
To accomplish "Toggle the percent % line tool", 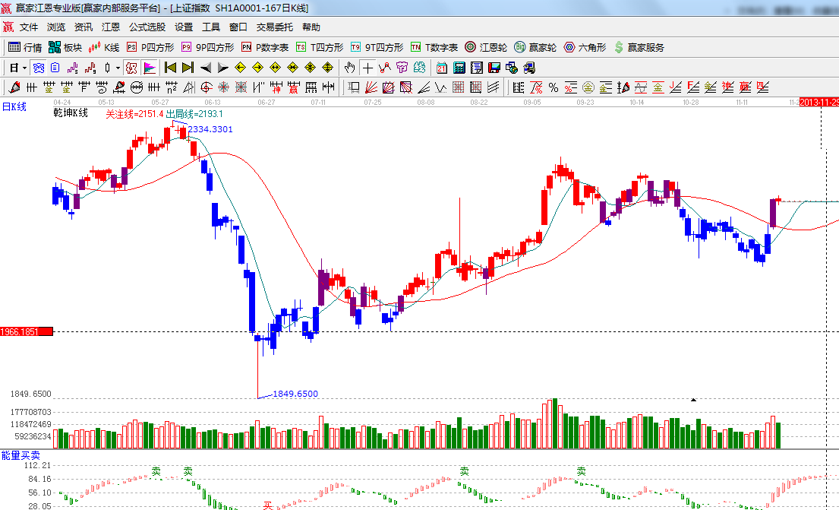I will click(x=553, y=87).
